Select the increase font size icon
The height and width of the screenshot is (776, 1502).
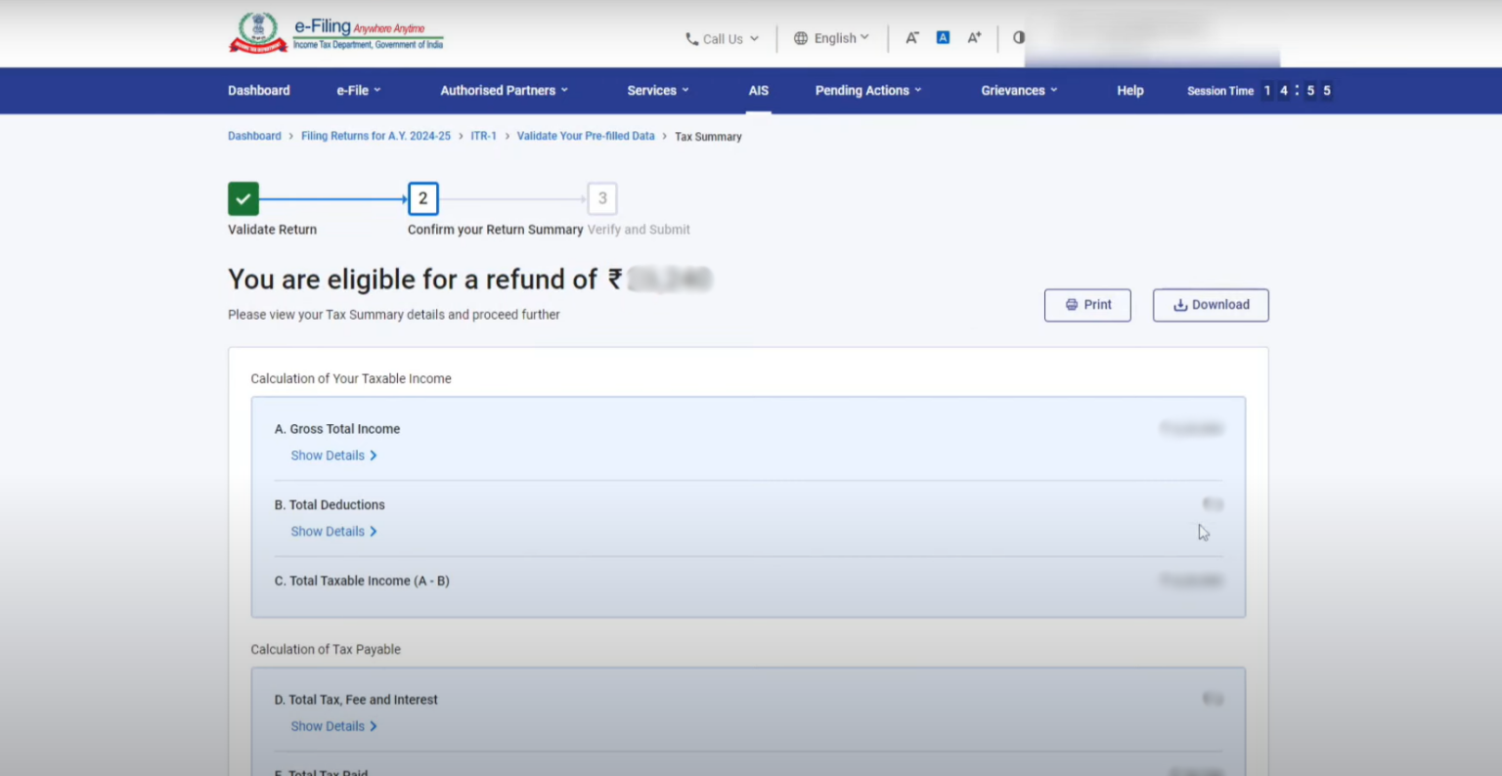coord(974,37)
